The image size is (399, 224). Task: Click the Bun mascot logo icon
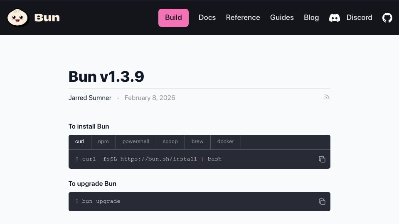pos(17,17)
